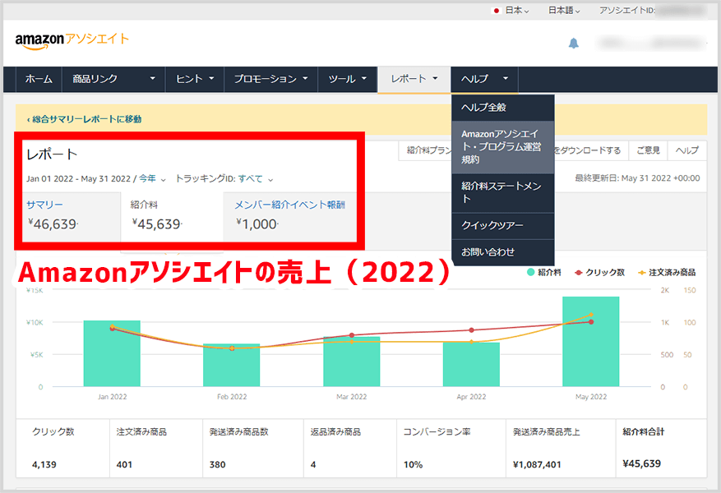Image resolution: width=721 pixels, height=493 pixels.
Task: Switch to the 紹介料 tab
Action: click(172, 216)
